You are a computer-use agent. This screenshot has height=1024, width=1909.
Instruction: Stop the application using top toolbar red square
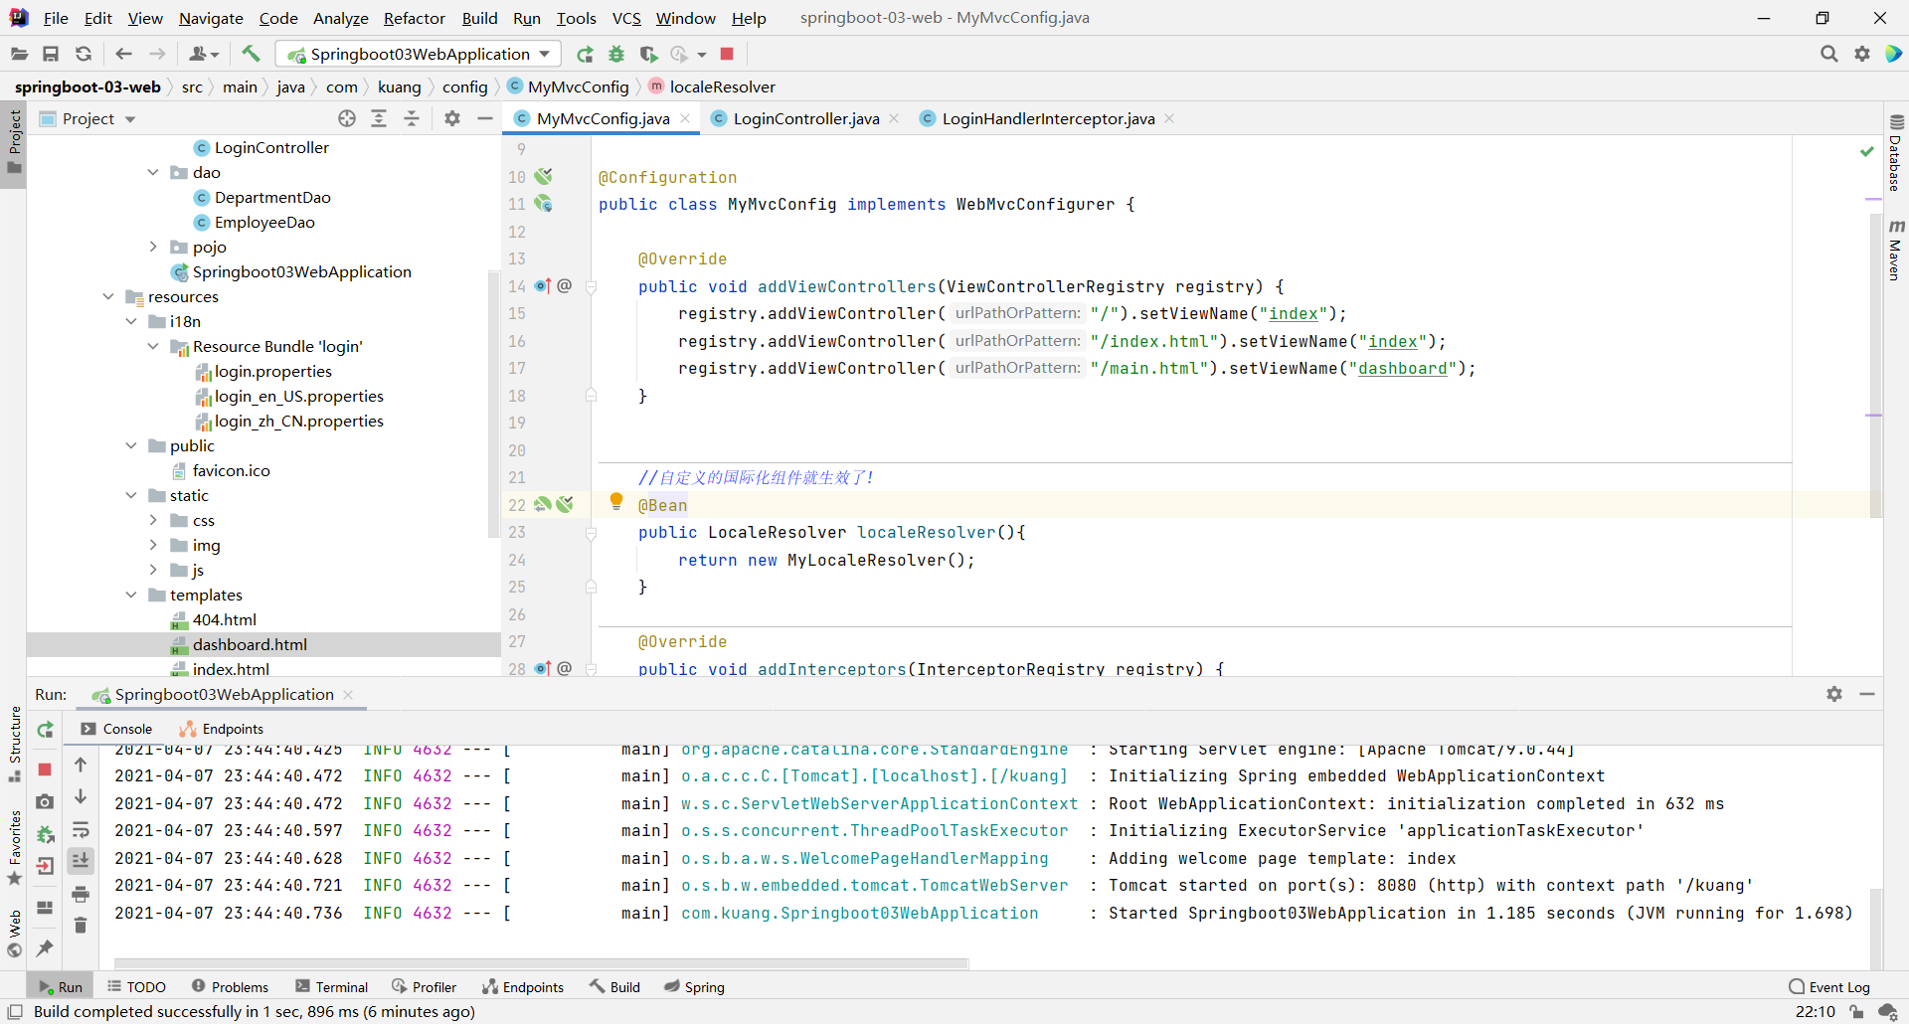coord(727,54)
